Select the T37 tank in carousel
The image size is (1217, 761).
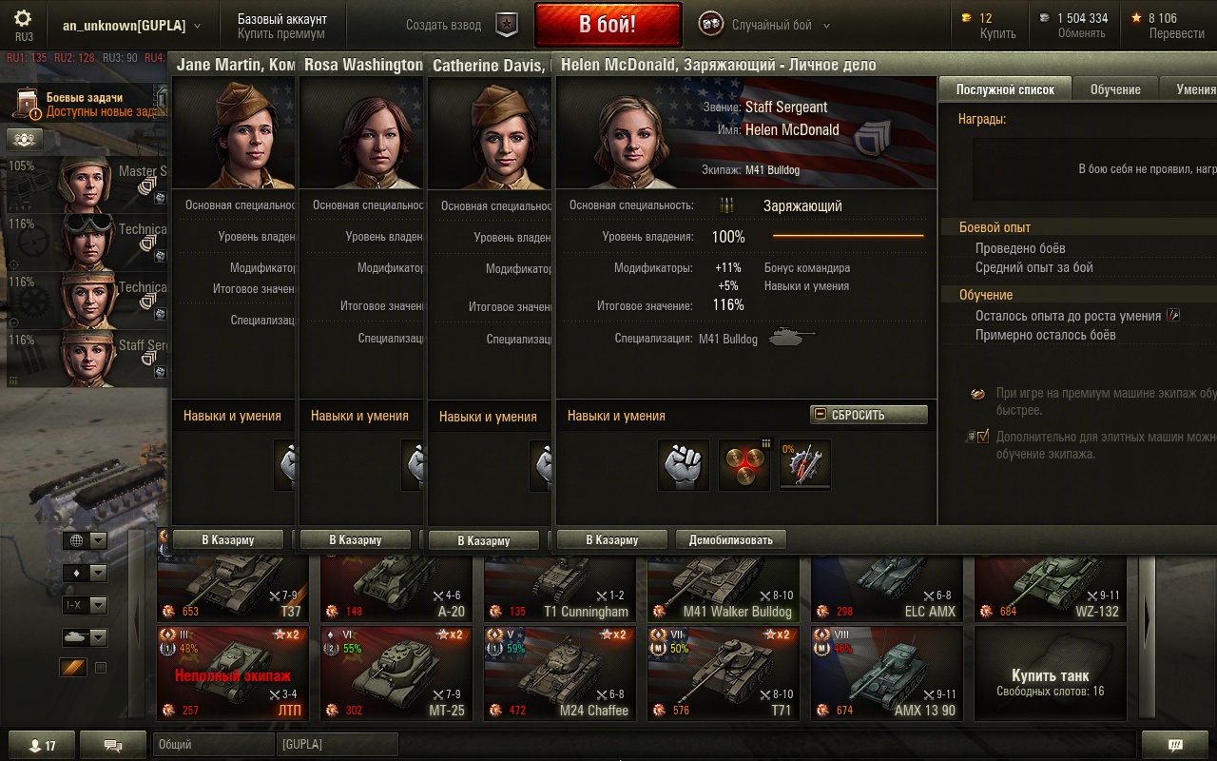click(x=233, y=590)
